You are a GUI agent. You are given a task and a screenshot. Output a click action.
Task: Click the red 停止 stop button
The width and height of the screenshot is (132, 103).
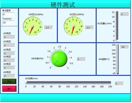tap(9, 89)
